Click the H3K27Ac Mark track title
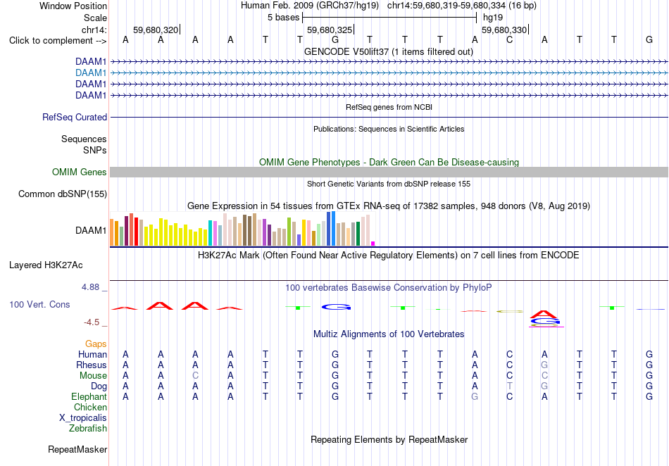The width and height of the screenshot is (669, 466). point(389,256)
